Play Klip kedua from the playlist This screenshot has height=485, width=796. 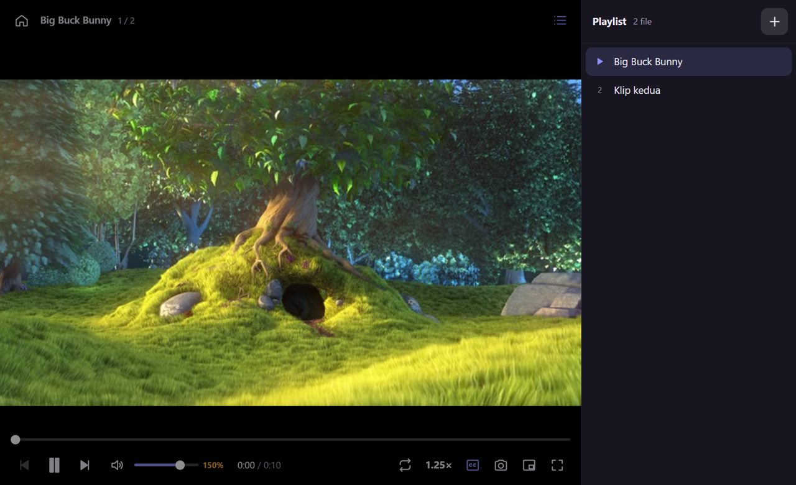tap(688, 90)
